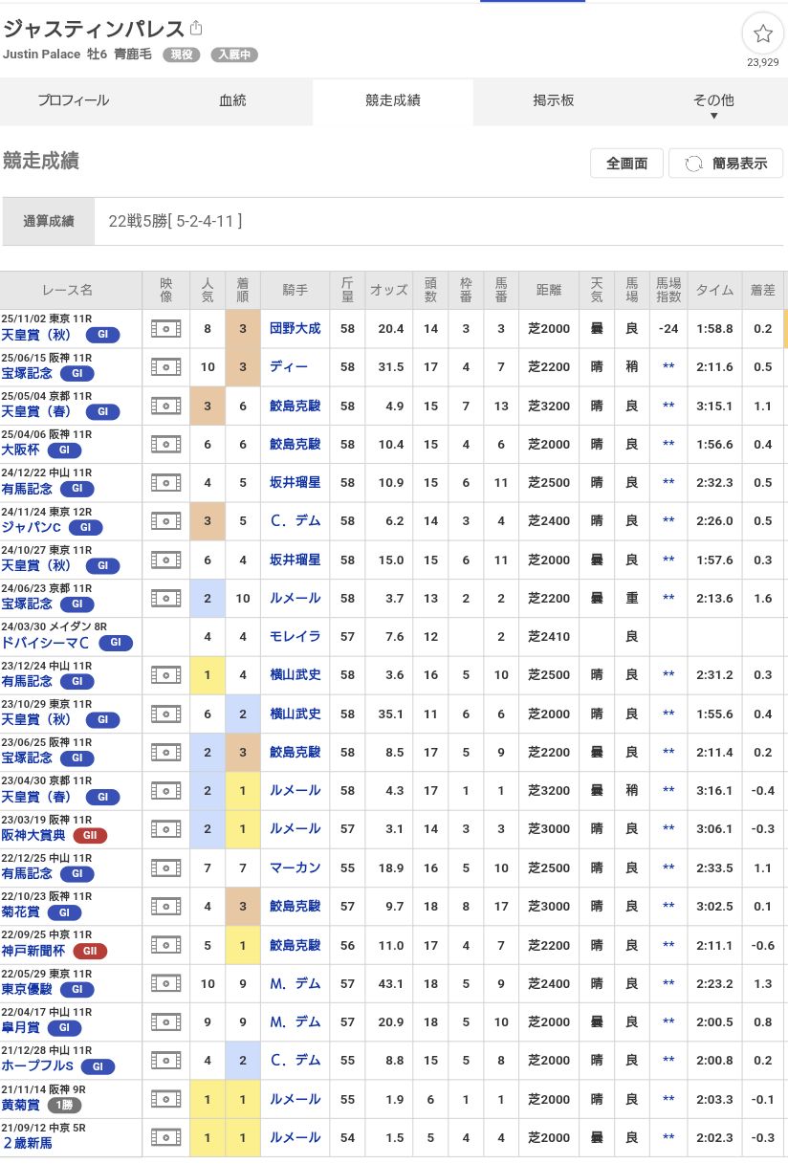
Task: Play video of 24/11/24 Japan Cup race
Action: (166, 521)
